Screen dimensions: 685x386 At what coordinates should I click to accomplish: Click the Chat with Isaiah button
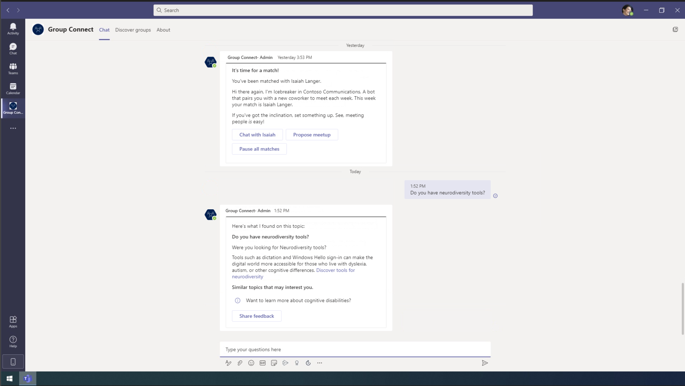(257, 135)
